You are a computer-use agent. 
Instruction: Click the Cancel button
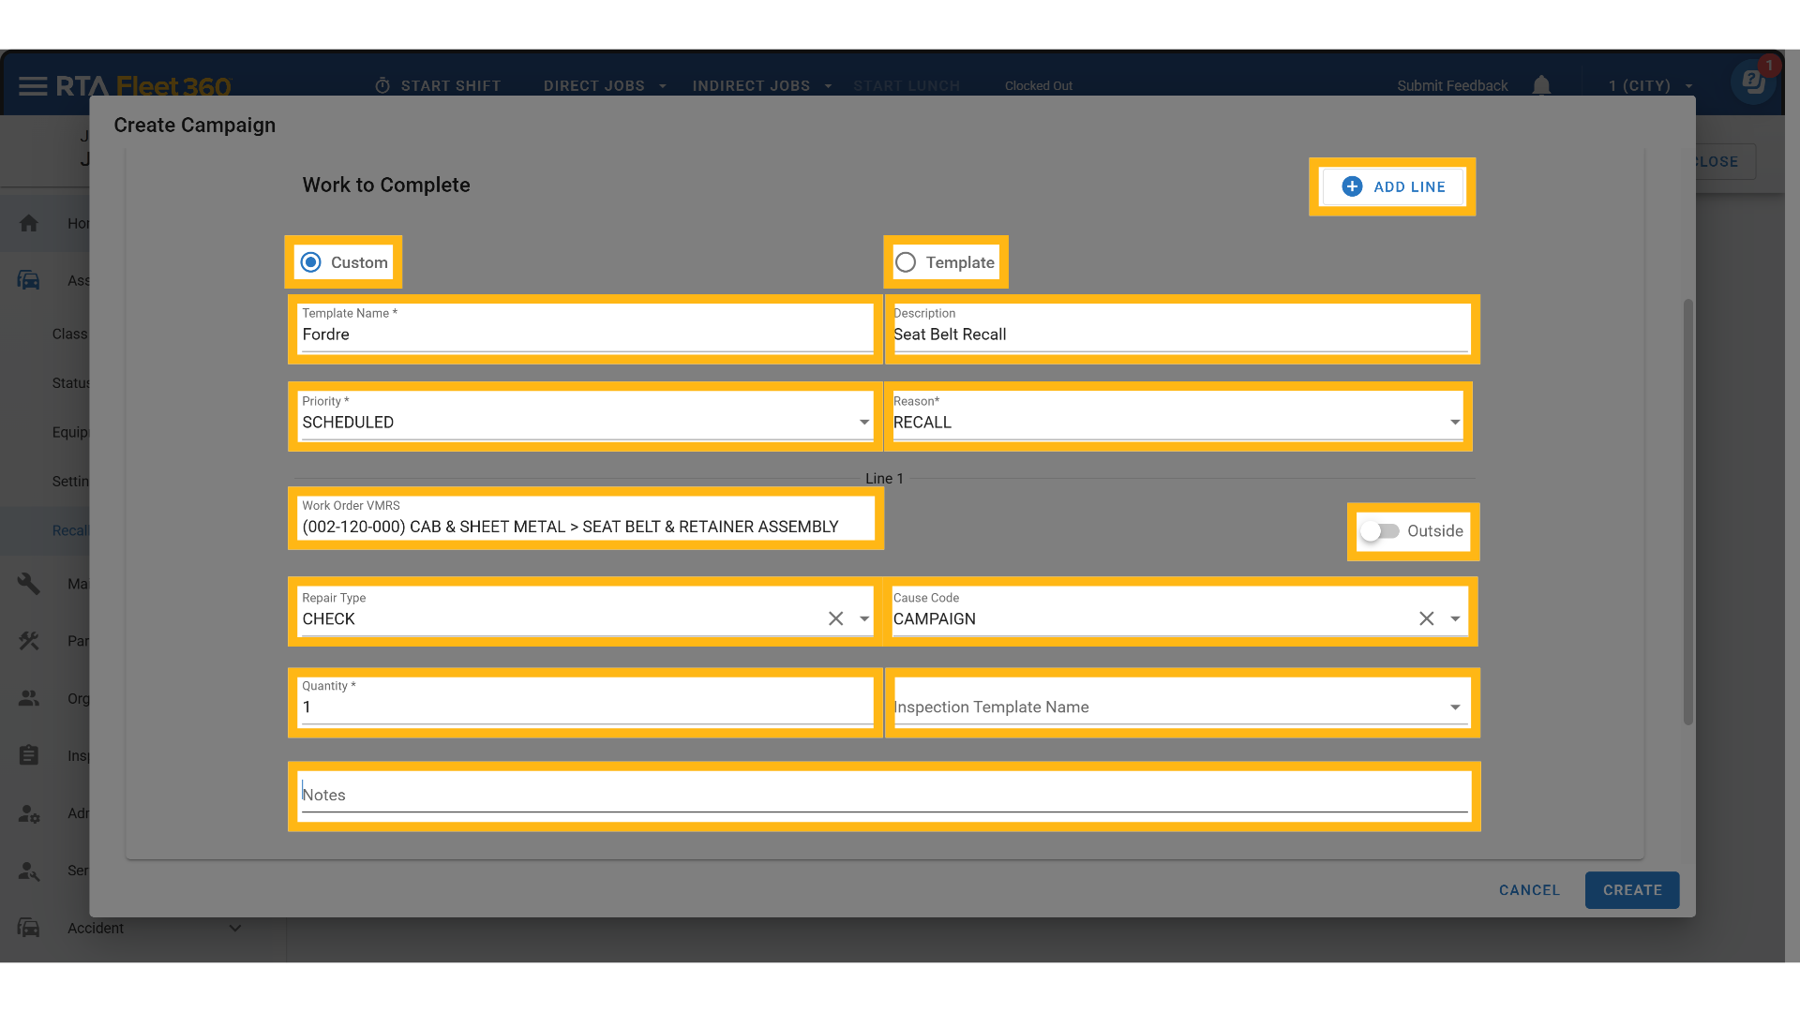point(1529,890)
